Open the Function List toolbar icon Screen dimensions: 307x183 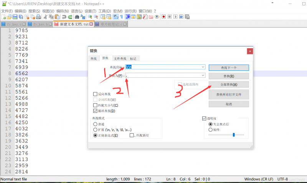(x=145, y=17)
